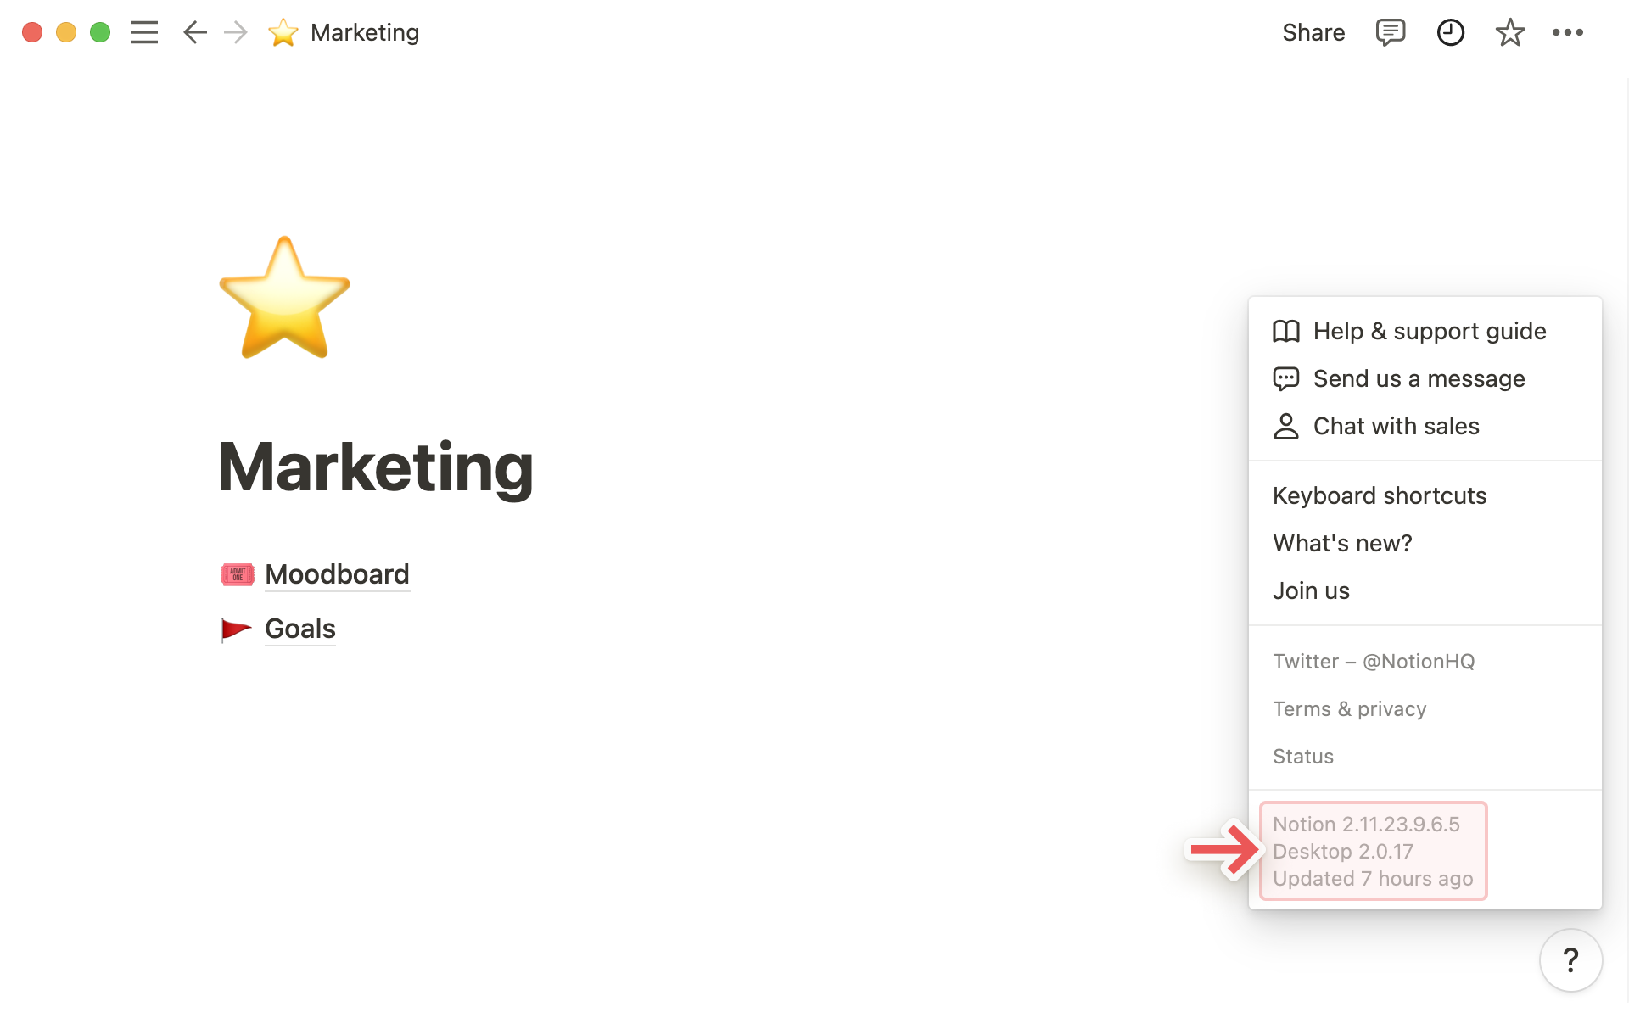This screenshot has height=1018, width=1629.
Task: Click Keyboard shortcuts option
Action: 1380,495
